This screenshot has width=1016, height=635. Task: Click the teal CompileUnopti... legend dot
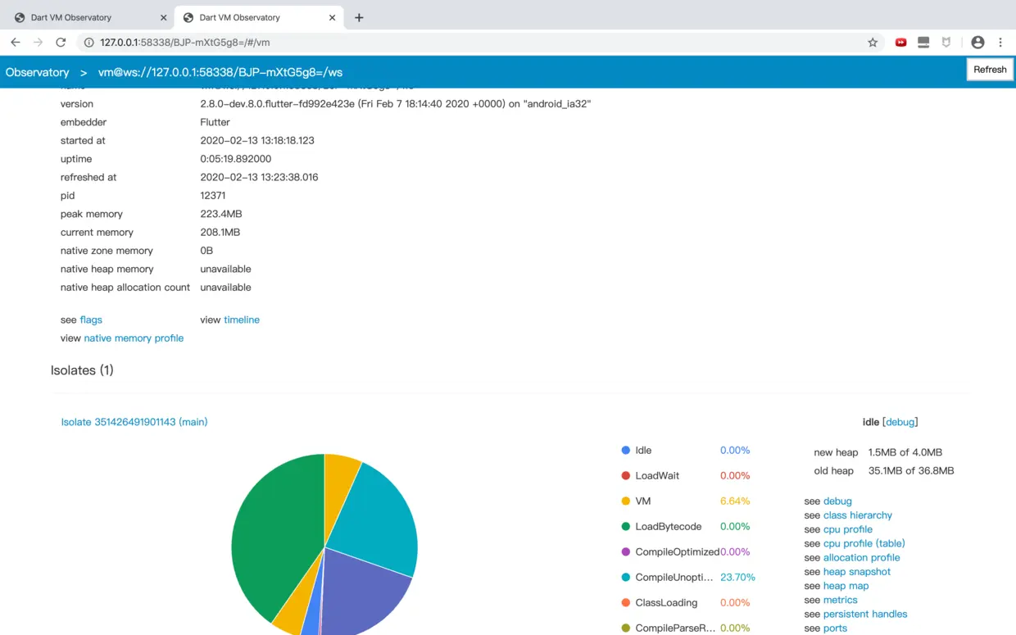[x=626, y=577]
